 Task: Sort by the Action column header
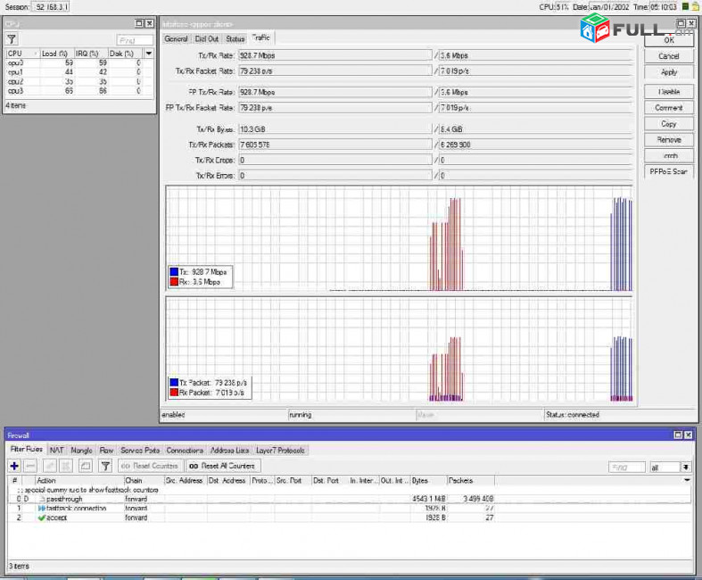(79, 481)
